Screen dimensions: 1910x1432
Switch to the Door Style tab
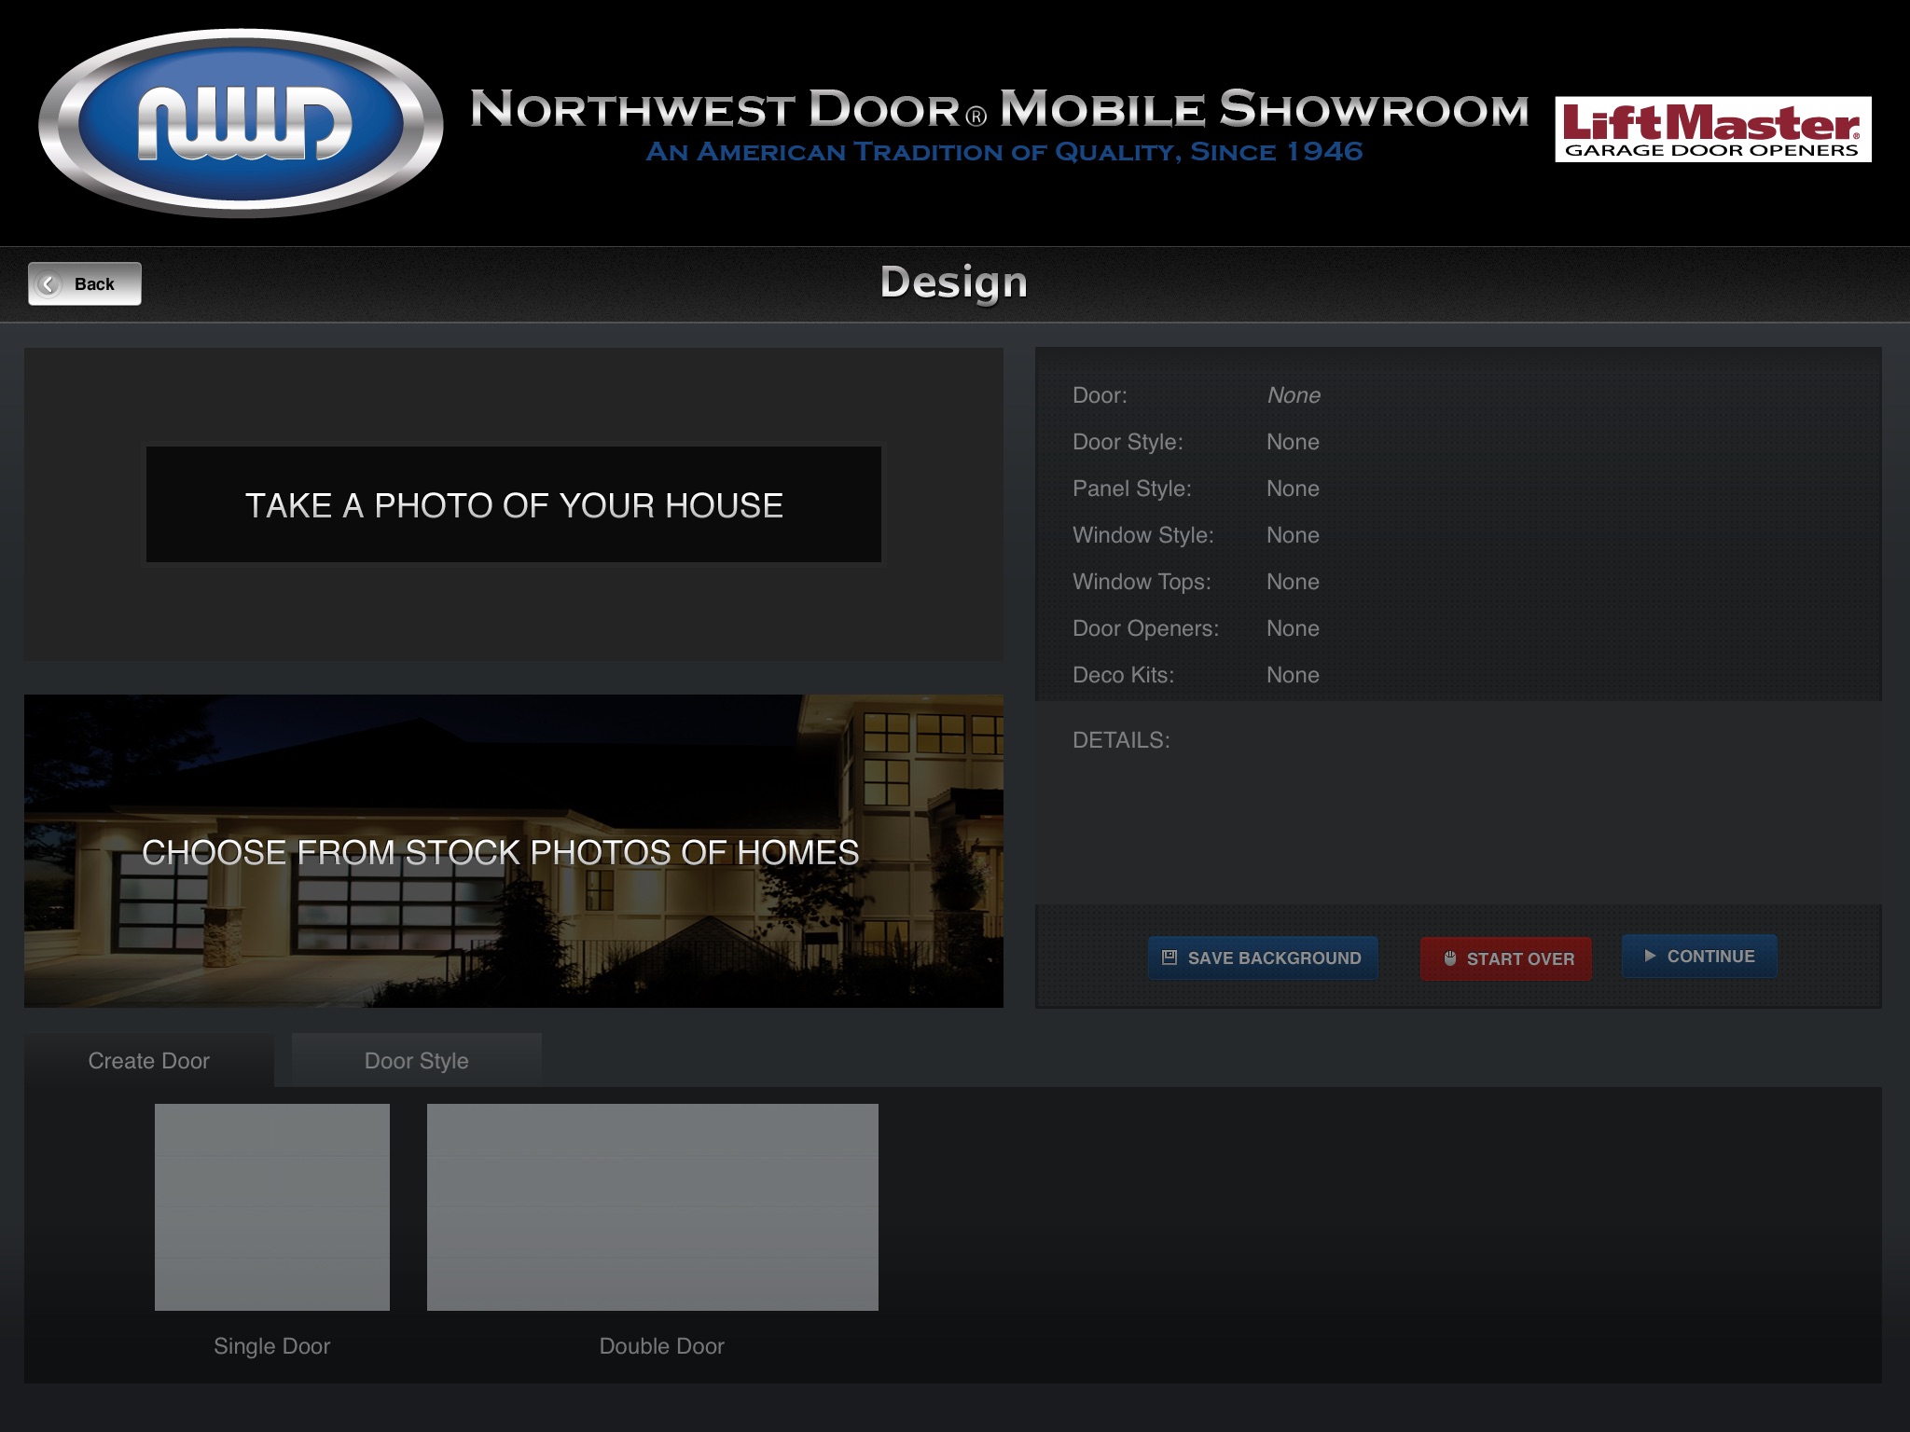(417, 1059)
